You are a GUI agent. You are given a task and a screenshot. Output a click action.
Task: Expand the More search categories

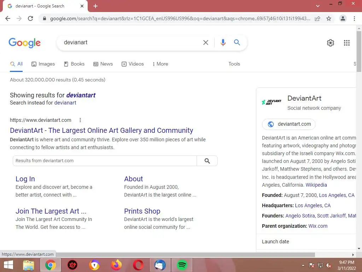coord(160,64)
